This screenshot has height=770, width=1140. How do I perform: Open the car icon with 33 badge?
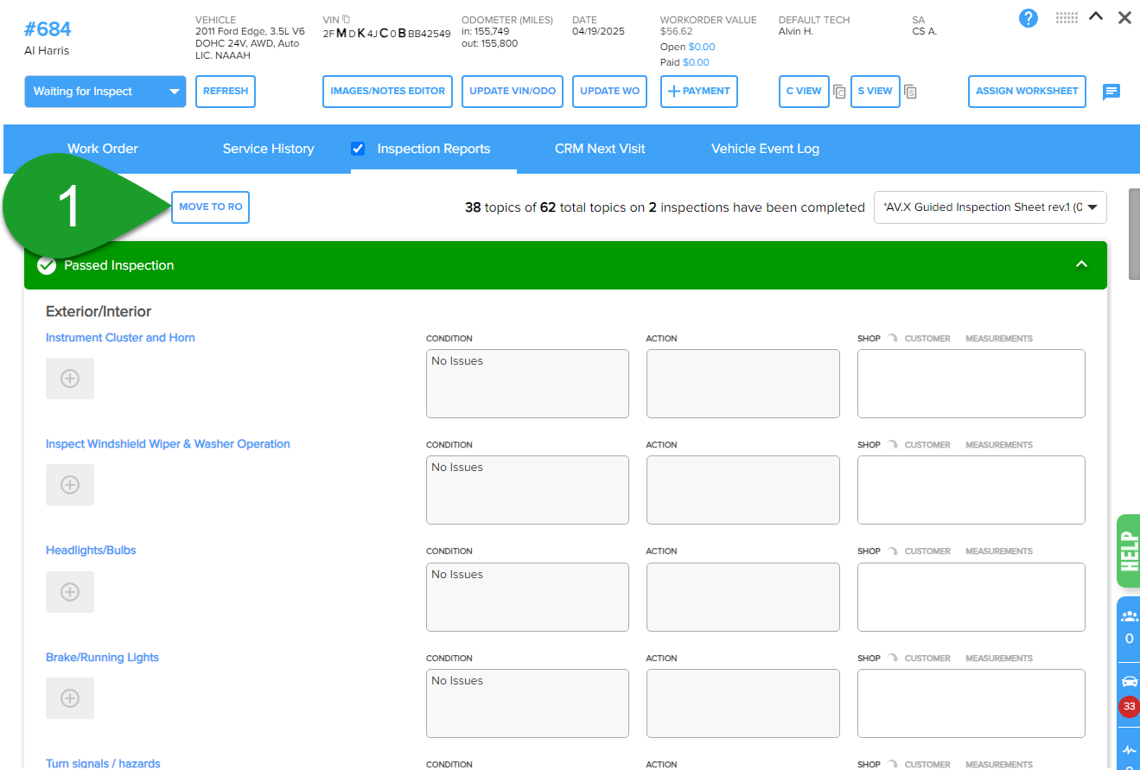pyautogui.click(x=1129, y=681)
